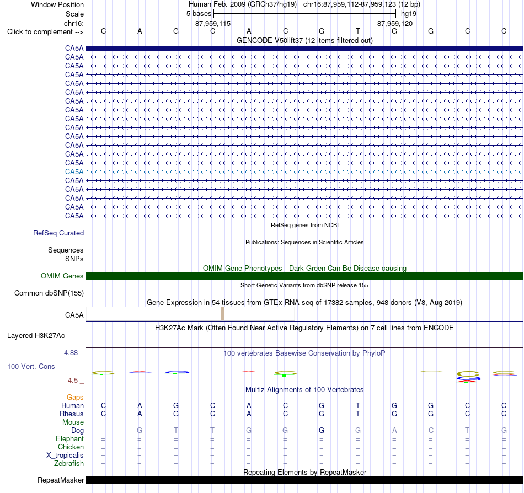This screenshot has width=524, height=493.
Task: Click the '5 bases' scale bar text
Action: 199,14
